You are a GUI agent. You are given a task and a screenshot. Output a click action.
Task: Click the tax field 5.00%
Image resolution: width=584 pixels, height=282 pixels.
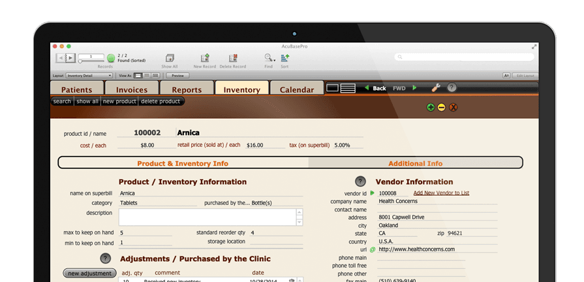(348, 146)
